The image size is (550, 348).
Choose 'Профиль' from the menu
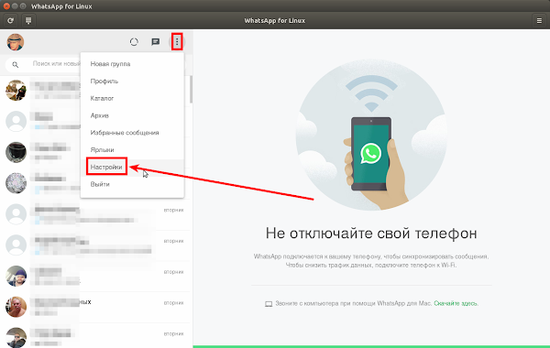point(132,81)
